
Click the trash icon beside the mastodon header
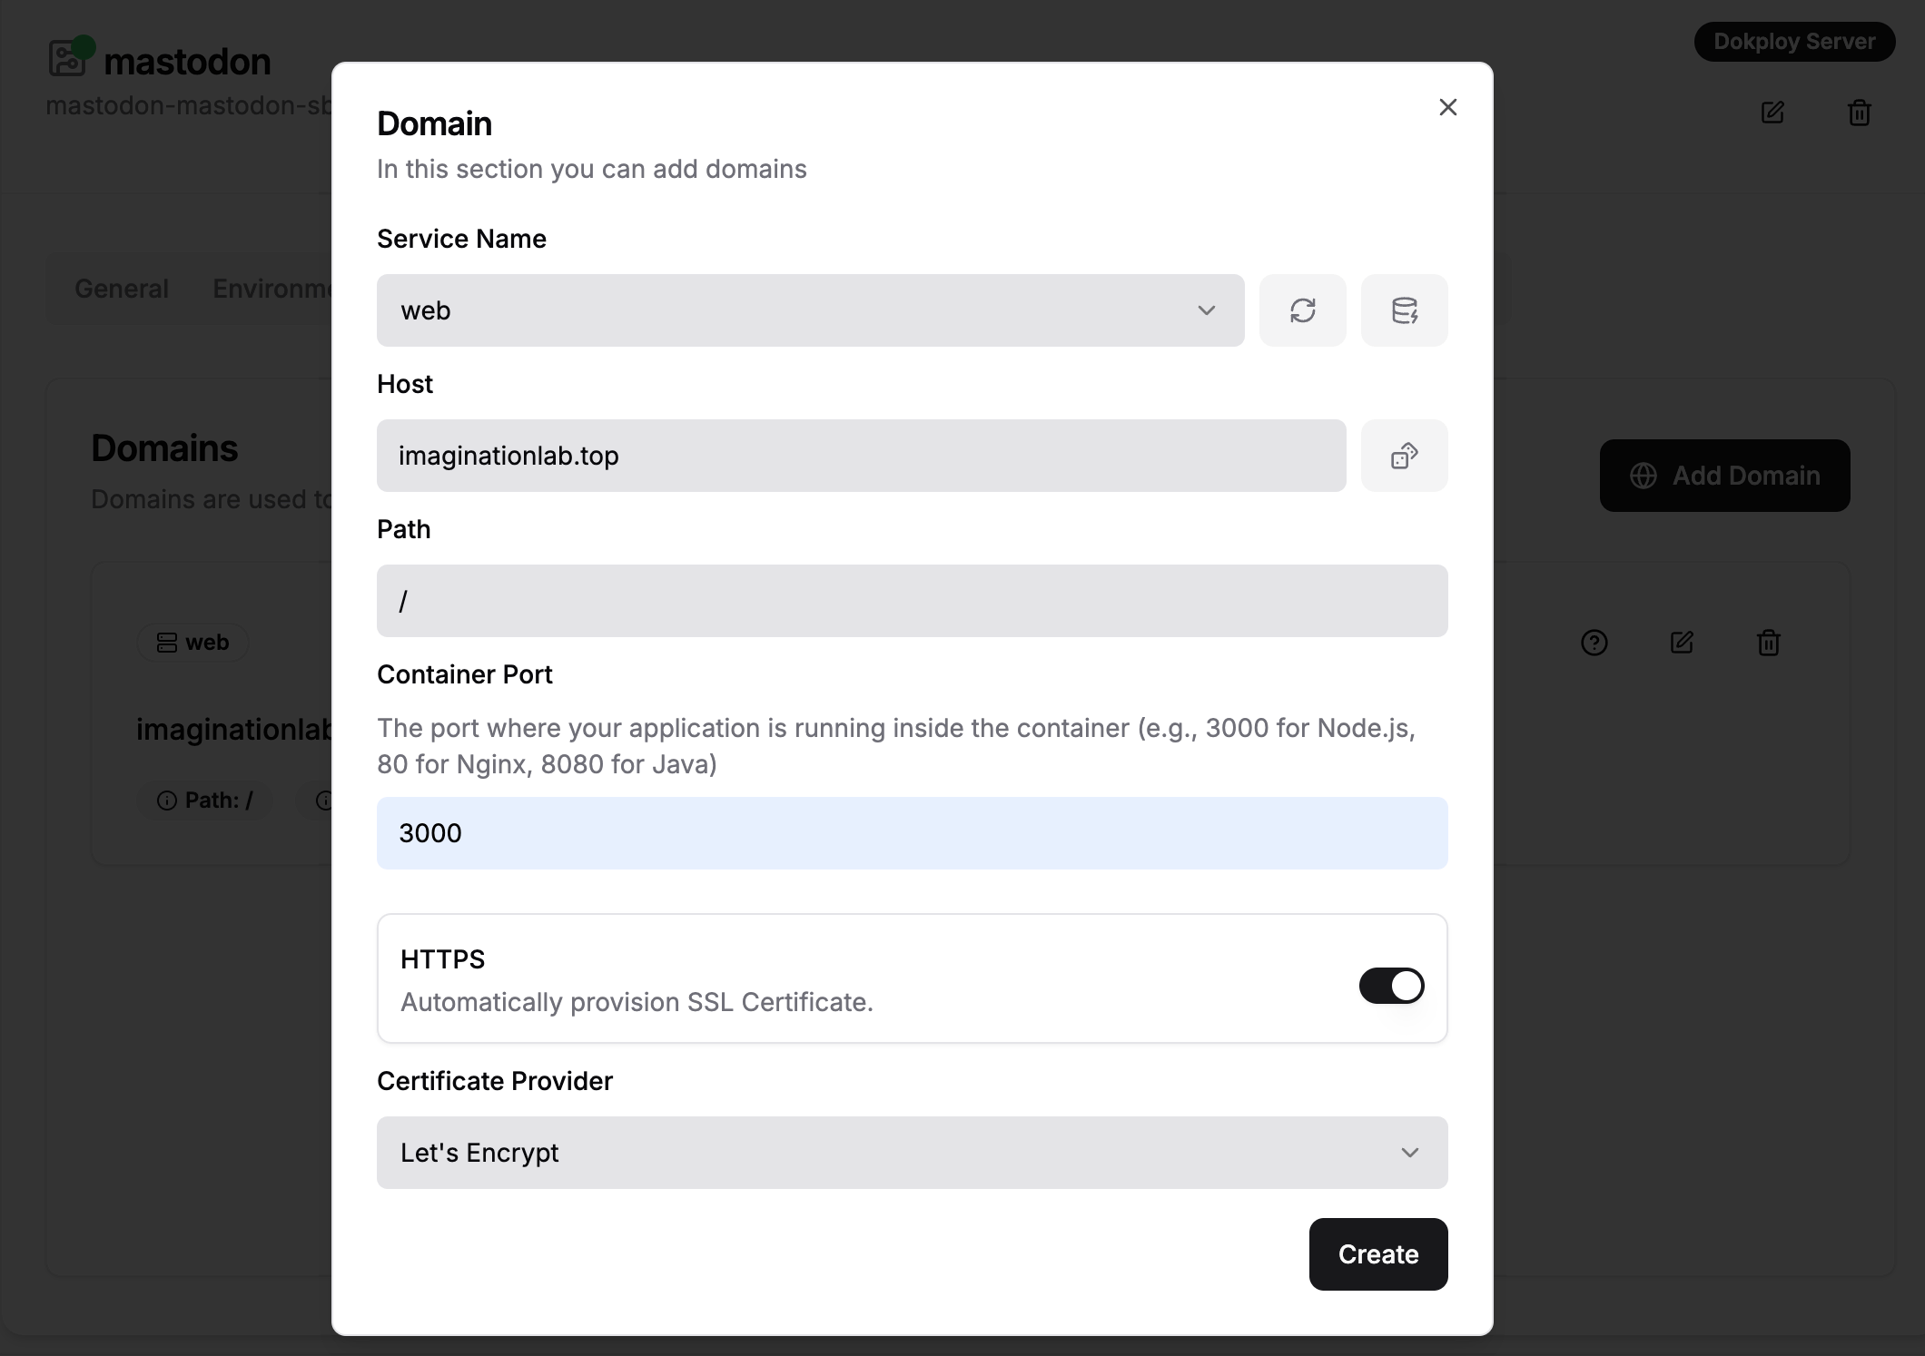1859,113
